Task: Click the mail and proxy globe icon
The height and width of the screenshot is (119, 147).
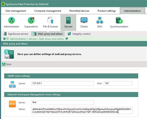Action: tap(9, 54)
